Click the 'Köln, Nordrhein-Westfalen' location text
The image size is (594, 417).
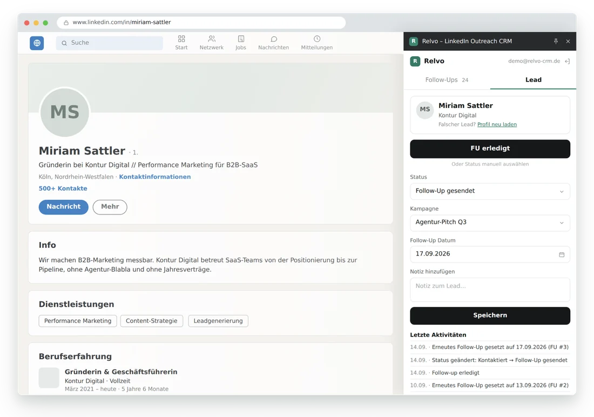coord(76,177)
